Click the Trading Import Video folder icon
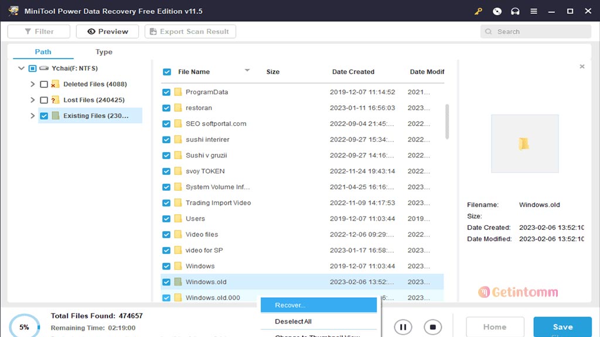This screenshot has height=337, width=600. click(178, 202)
